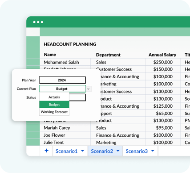The height and width of the screenshot is (173, 190).
Task: Click the Plan Year label
Action: coord(29,80)
